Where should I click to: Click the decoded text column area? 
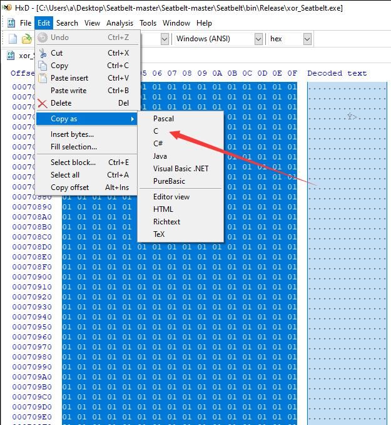pyautogui.click(x=347, y=252)
